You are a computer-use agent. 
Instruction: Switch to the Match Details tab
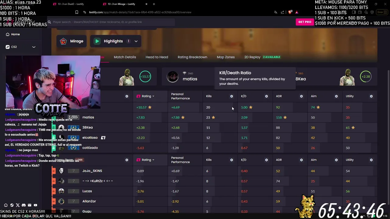pos(125,57)
